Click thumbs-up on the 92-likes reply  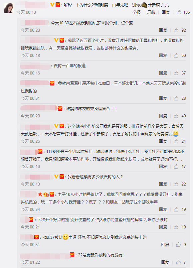tap(176, 30)
